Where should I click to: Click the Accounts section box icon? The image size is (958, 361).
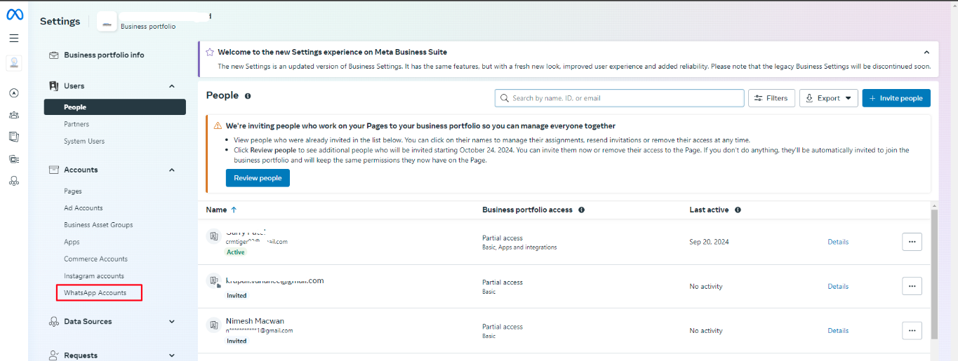pyautogui.click(x=54, y=170)
